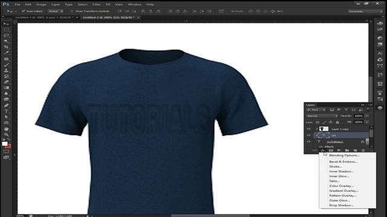Open the tool preset picker arrow

16,11
